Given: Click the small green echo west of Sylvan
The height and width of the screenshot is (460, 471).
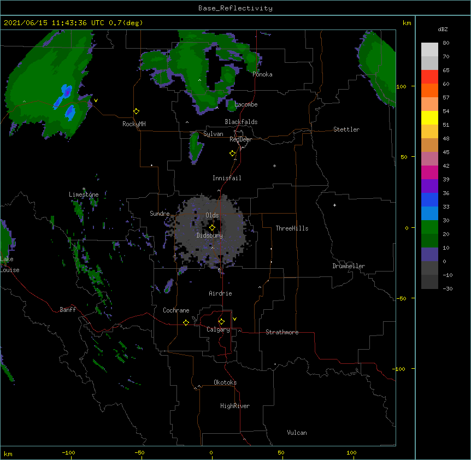Looking at the screenshot, I should [196, 148].
